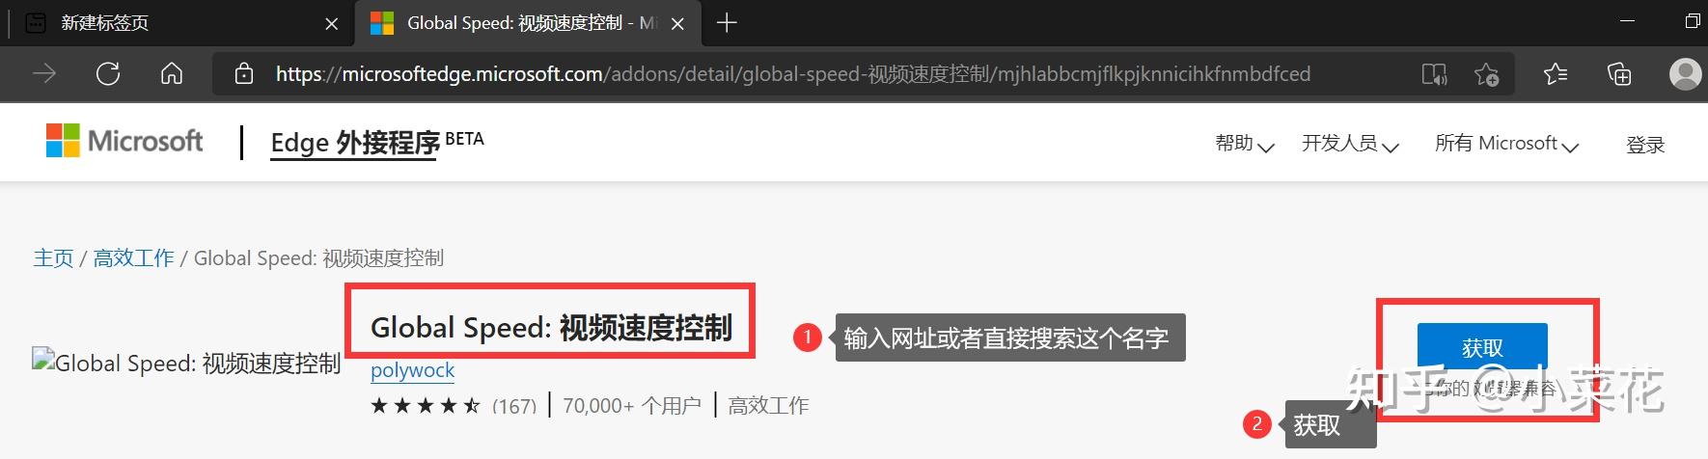This screenshot has width=1708, height=459.
Task: Open the favorites list icon
Action: point(1555,74)
